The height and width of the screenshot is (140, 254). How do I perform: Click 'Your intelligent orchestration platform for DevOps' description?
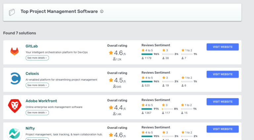tap(57, 52)
